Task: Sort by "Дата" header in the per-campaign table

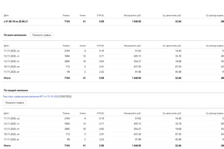Action: click(7, 113)
